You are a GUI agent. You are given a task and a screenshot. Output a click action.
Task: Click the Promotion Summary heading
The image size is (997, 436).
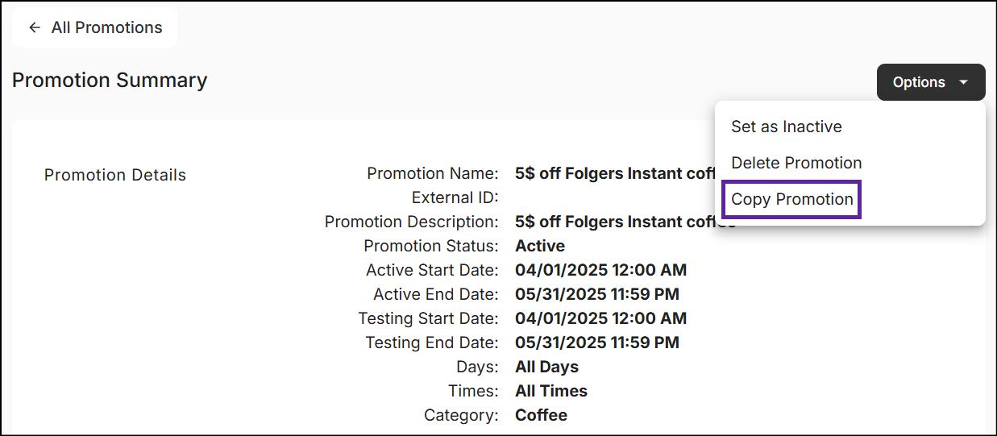point(110,81)
